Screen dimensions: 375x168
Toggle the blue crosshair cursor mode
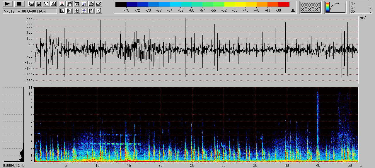pos(84,11)
